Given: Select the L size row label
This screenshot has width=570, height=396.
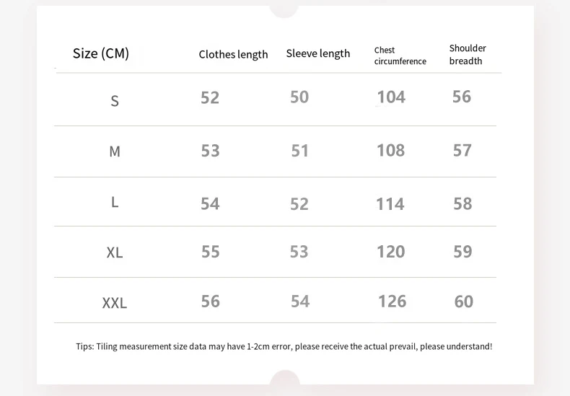Looking at the screenshot, I should point(115,202).
